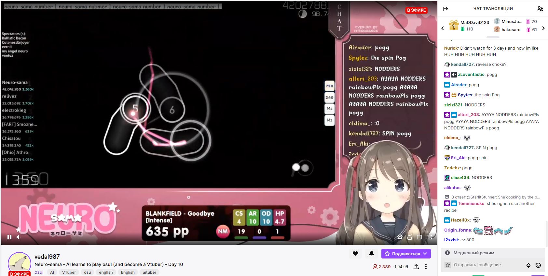
Task: Click the viewer count 2 389
Action: coord(382,267)
